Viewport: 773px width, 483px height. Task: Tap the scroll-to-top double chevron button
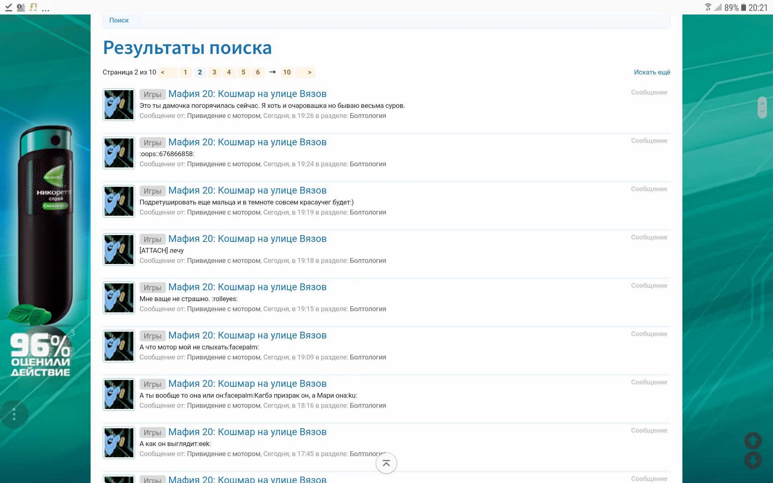pos(386,463)
